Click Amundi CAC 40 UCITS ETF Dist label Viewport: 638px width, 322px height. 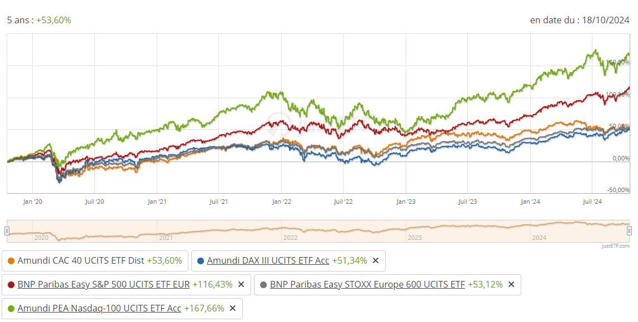[81, 260]
